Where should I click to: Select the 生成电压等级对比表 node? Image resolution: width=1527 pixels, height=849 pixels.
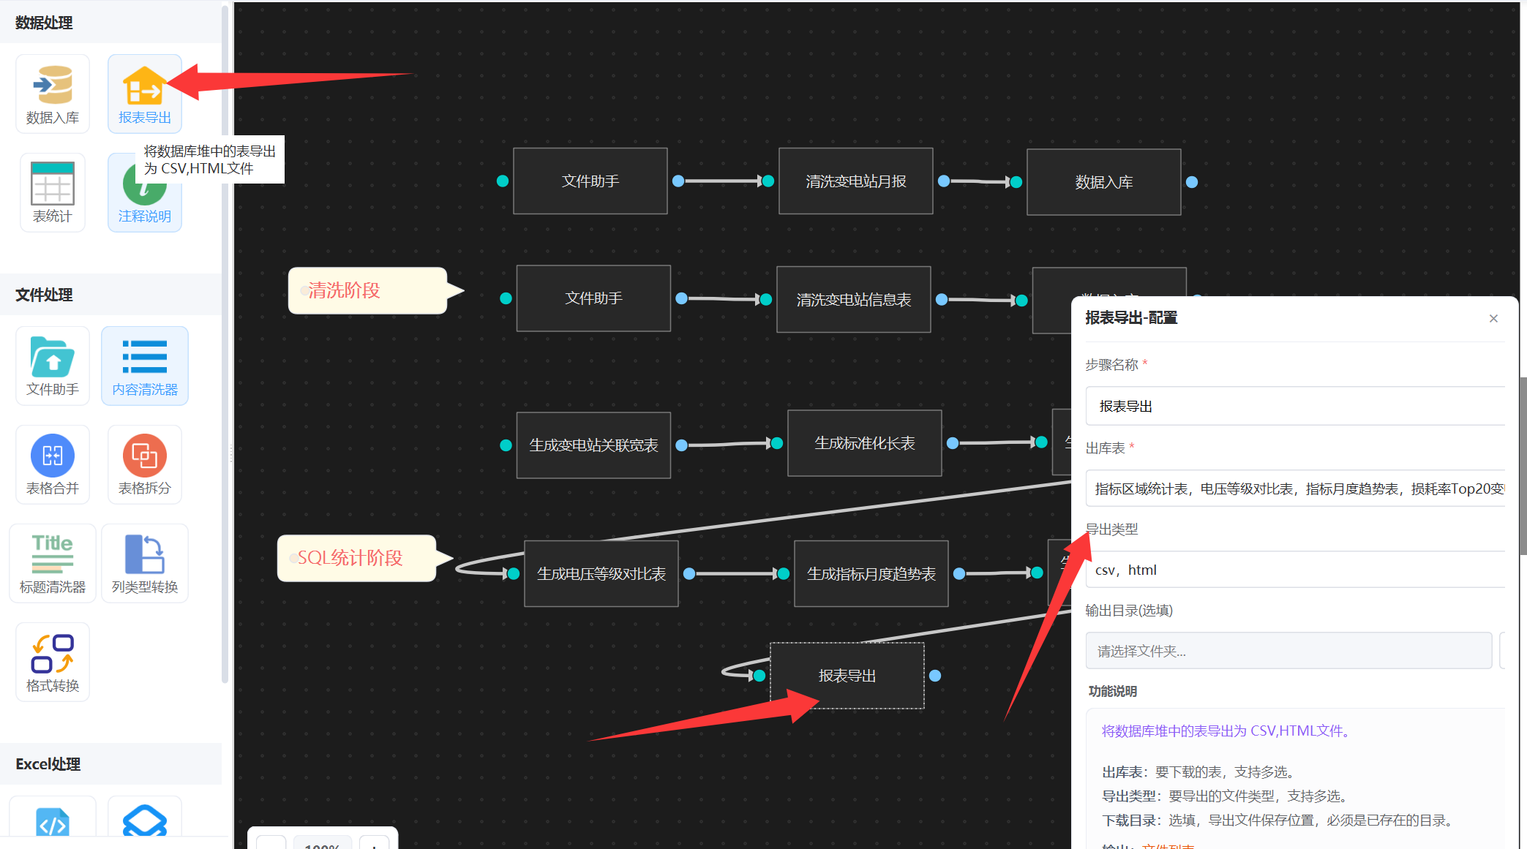601,574
